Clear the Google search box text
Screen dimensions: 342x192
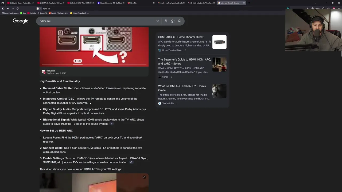coord(157,21)
